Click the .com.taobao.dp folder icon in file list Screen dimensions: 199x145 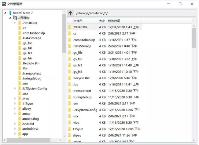69,40
